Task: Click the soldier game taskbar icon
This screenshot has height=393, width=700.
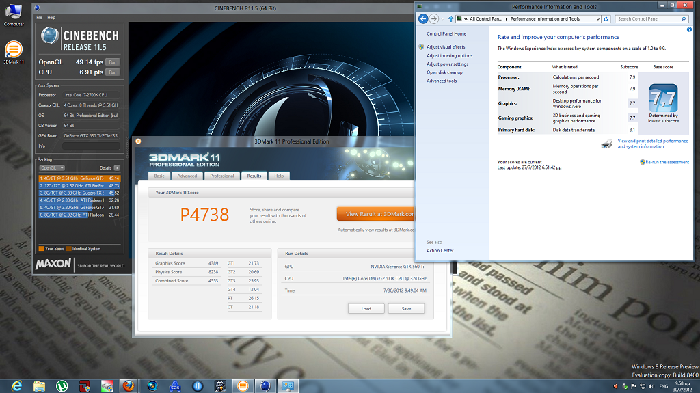Action: [220, 386]
